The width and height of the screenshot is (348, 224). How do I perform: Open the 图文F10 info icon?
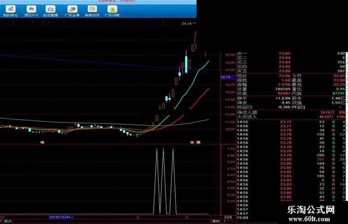pos(31,11)
